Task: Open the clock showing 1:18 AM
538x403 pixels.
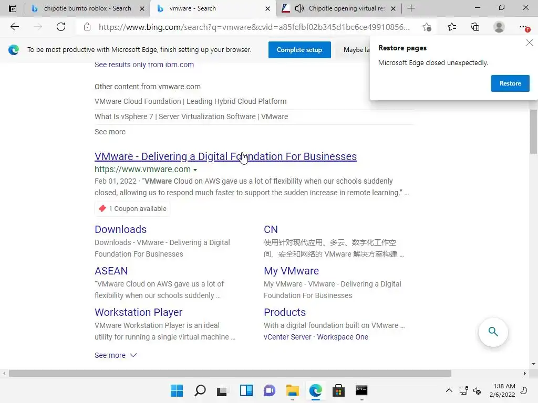Action: click(502, 390)
